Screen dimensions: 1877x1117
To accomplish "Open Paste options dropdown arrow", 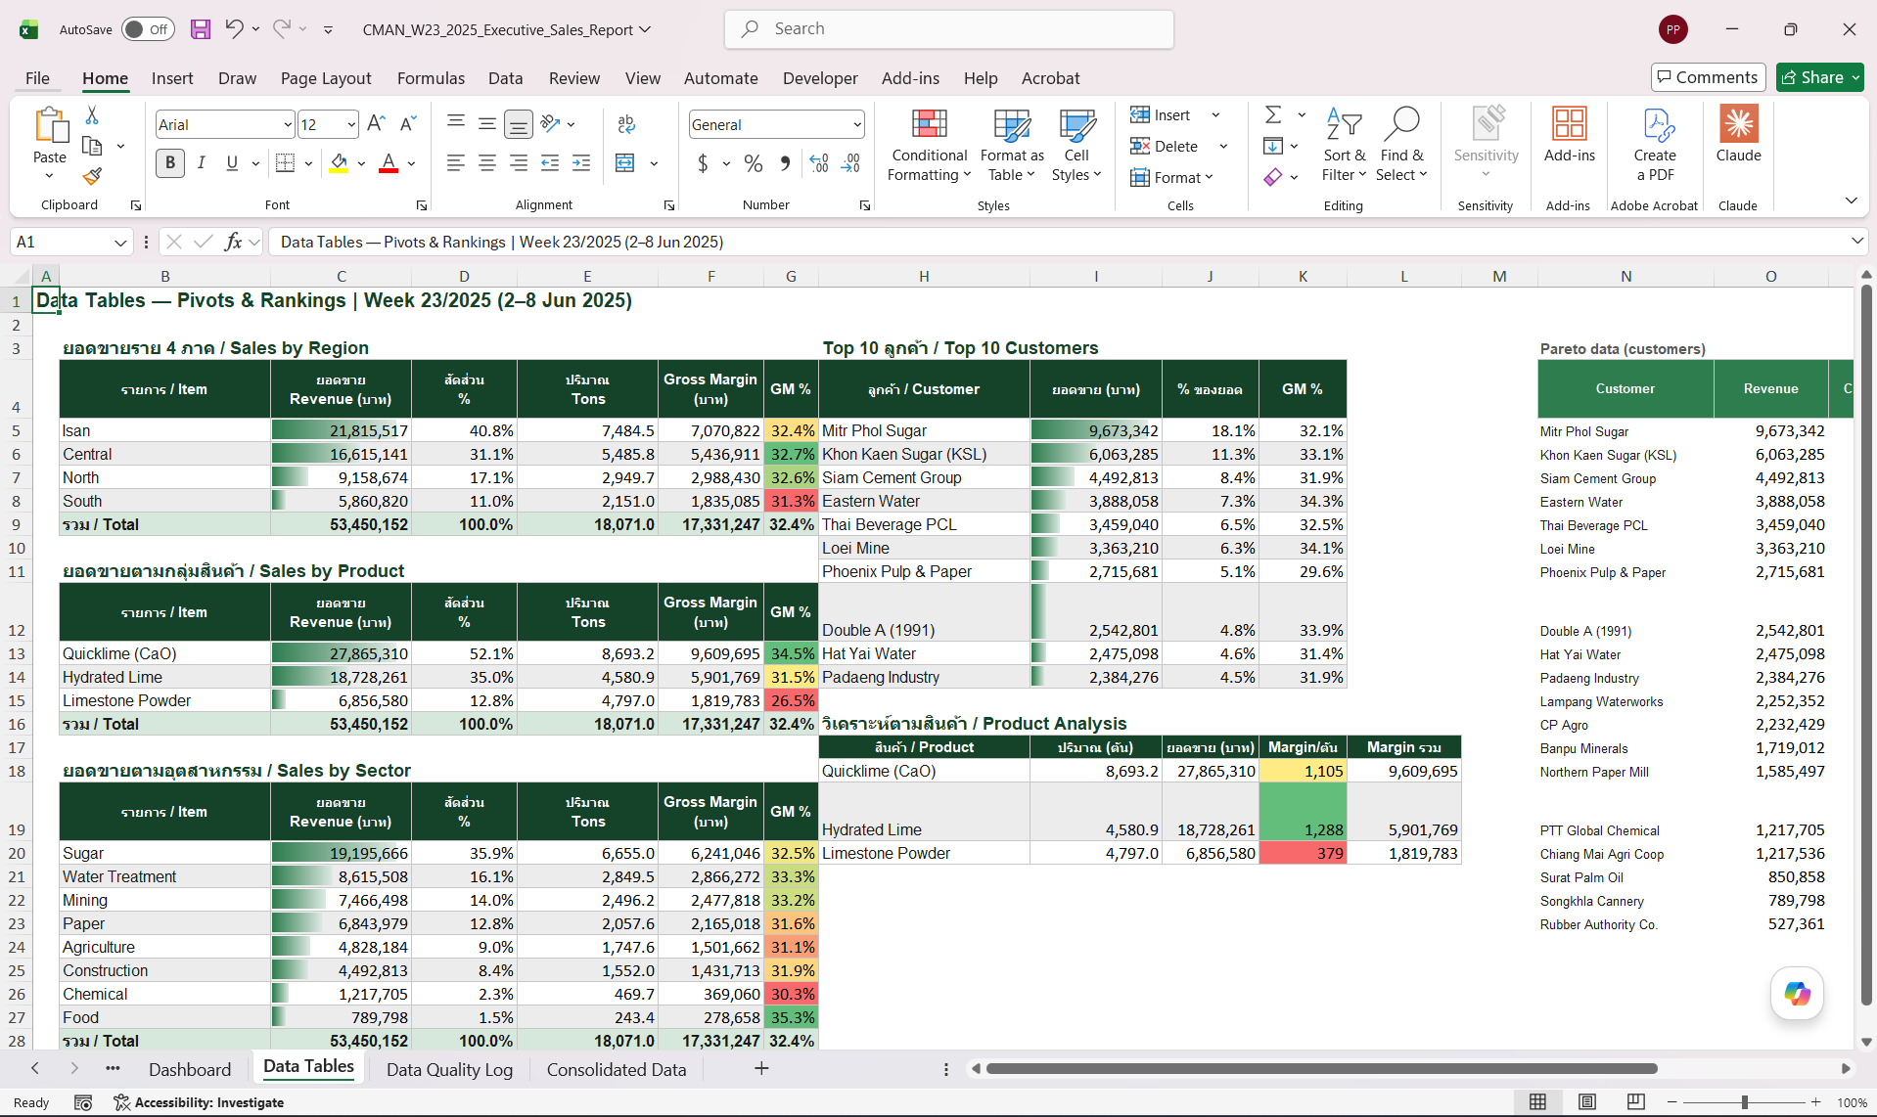I will 50,176.
